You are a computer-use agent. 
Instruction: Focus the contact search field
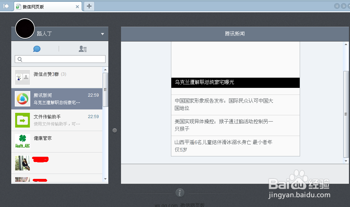60,59
